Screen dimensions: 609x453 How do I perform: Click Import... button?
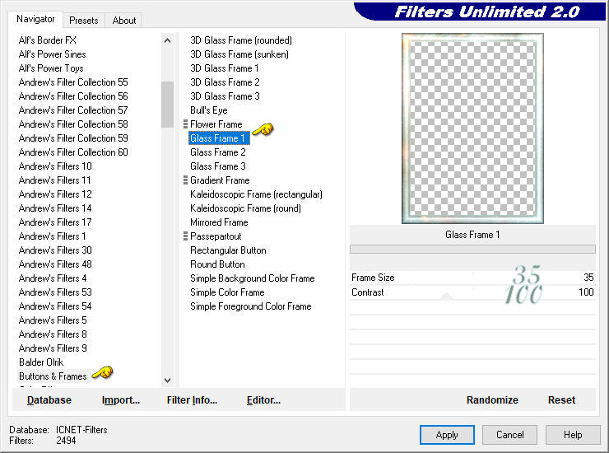coord(121,399)
